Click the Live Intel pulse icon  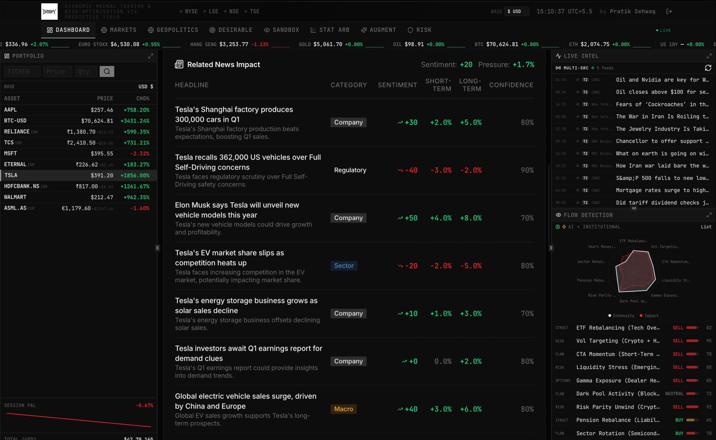[558, 56]
